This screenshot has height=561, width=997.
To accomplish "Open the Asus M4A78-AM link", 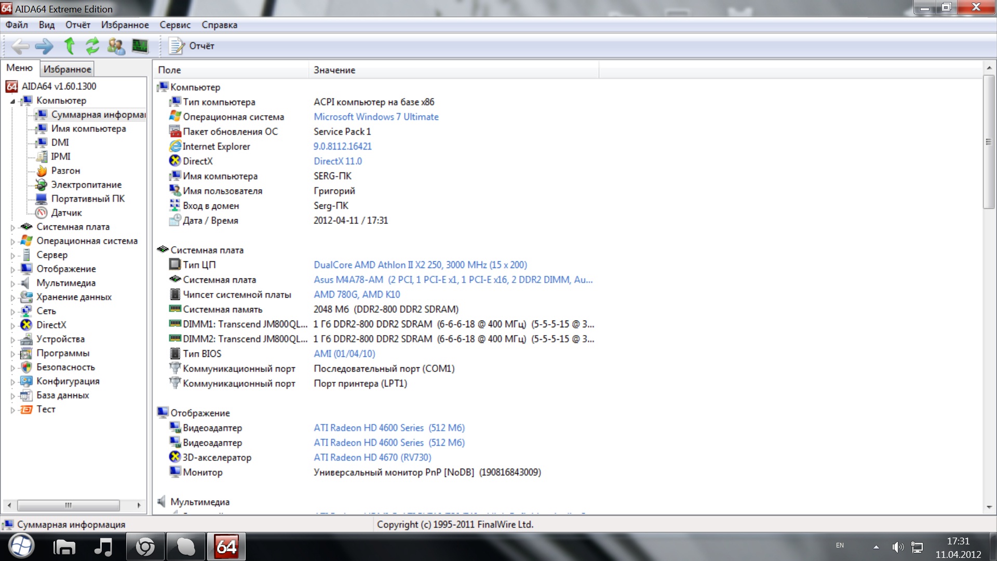I will pos(453,279).
